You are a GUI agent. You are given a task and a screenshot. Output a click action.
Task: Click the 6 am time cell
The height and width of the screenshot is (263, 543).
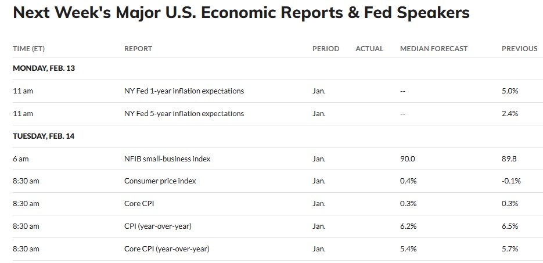pos(20,158)
